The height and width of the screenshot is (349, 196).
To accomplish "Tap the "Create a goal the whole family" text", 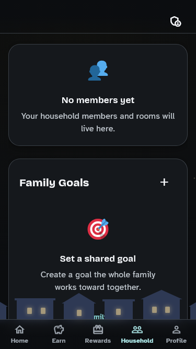I will (98, 274).
